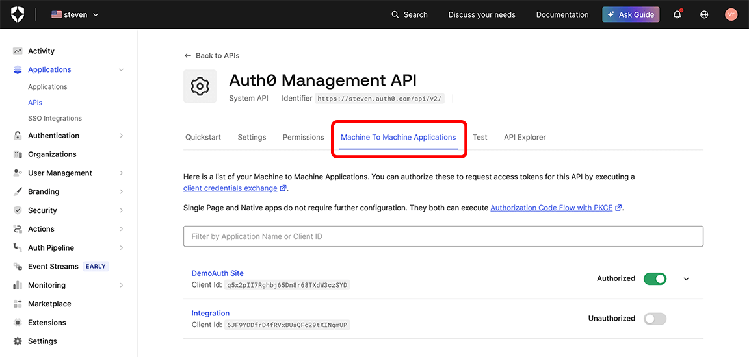The image size is (749, 357).
Task: Authorize the Integration application toggle
Action: pyautogui.click(x=655, y=319)
